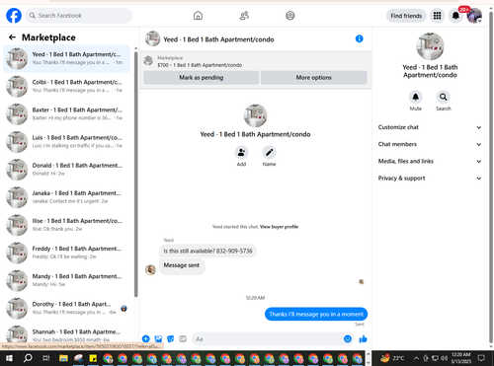The height and width of the screenshot is (366, 494).
Task: Open the Windows notification center icon
Action: tap(481, 358)
